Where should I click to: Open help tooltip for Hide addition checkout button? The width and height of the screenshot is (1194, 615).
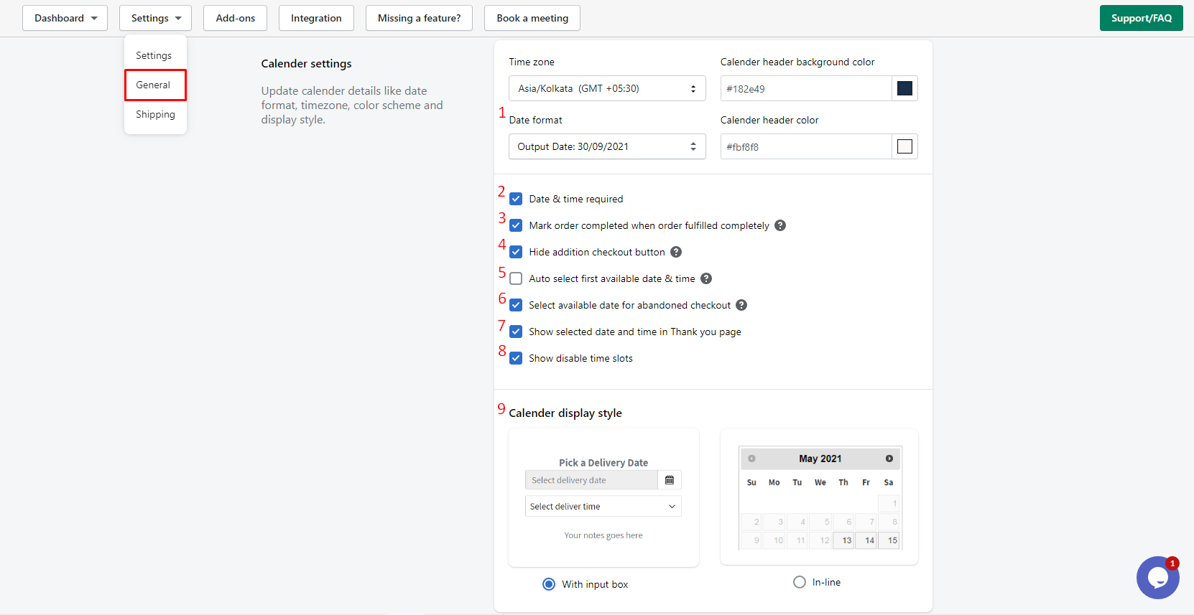click(x=676, y=252)
